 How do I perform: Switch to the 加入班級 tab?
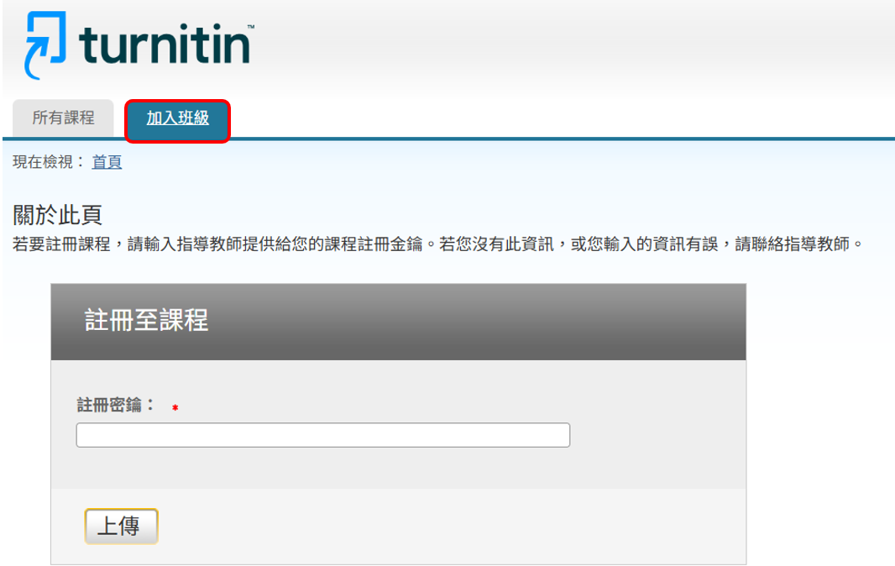coord(177,121)
